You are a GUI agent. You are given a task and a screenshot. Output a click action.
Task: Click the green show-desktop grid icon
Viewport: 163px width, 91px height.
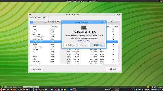(x=2, y=87)
